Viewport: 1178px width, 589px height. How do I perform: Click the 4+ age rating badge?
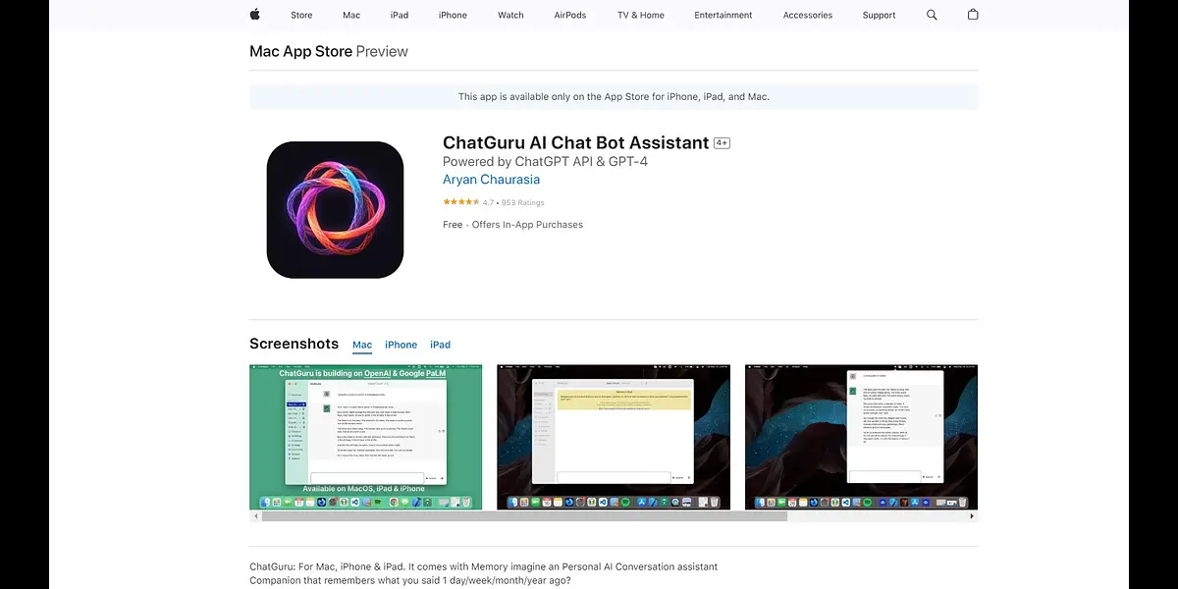722,143
